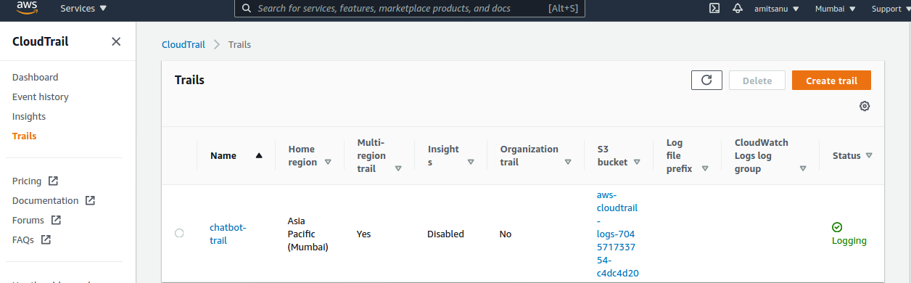Open the amitsanu account dropdown
This screenshot has height=283, width=911.
(776, 9)
